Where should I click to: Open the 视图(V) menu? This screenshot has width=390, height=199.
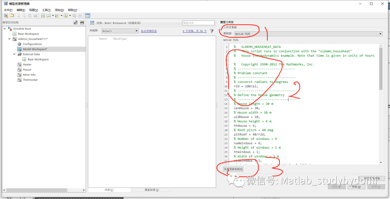pos(34,10)
